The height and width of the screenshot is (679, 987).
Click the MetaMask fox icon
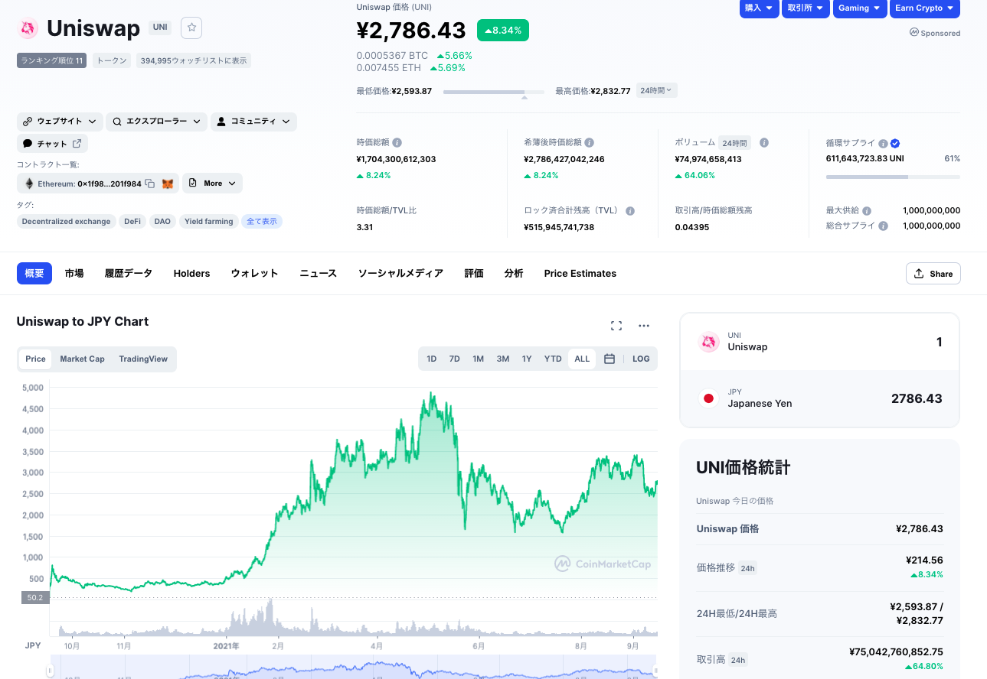coord(167,184)
